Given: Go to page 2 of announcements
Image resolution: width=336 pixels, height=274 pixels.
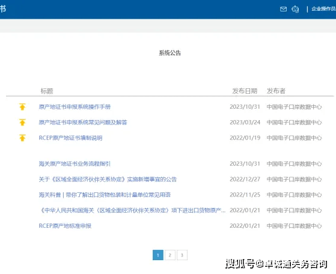Looking at the screenshot, I should [x=170, y=255].
